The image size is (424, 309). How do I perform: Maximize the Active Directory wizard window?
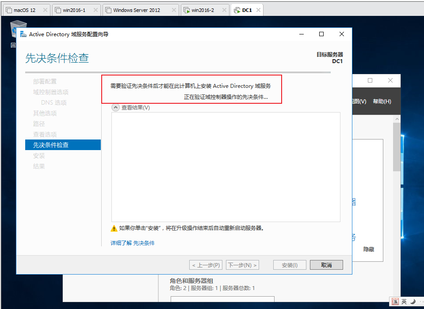tap(321, 34)
